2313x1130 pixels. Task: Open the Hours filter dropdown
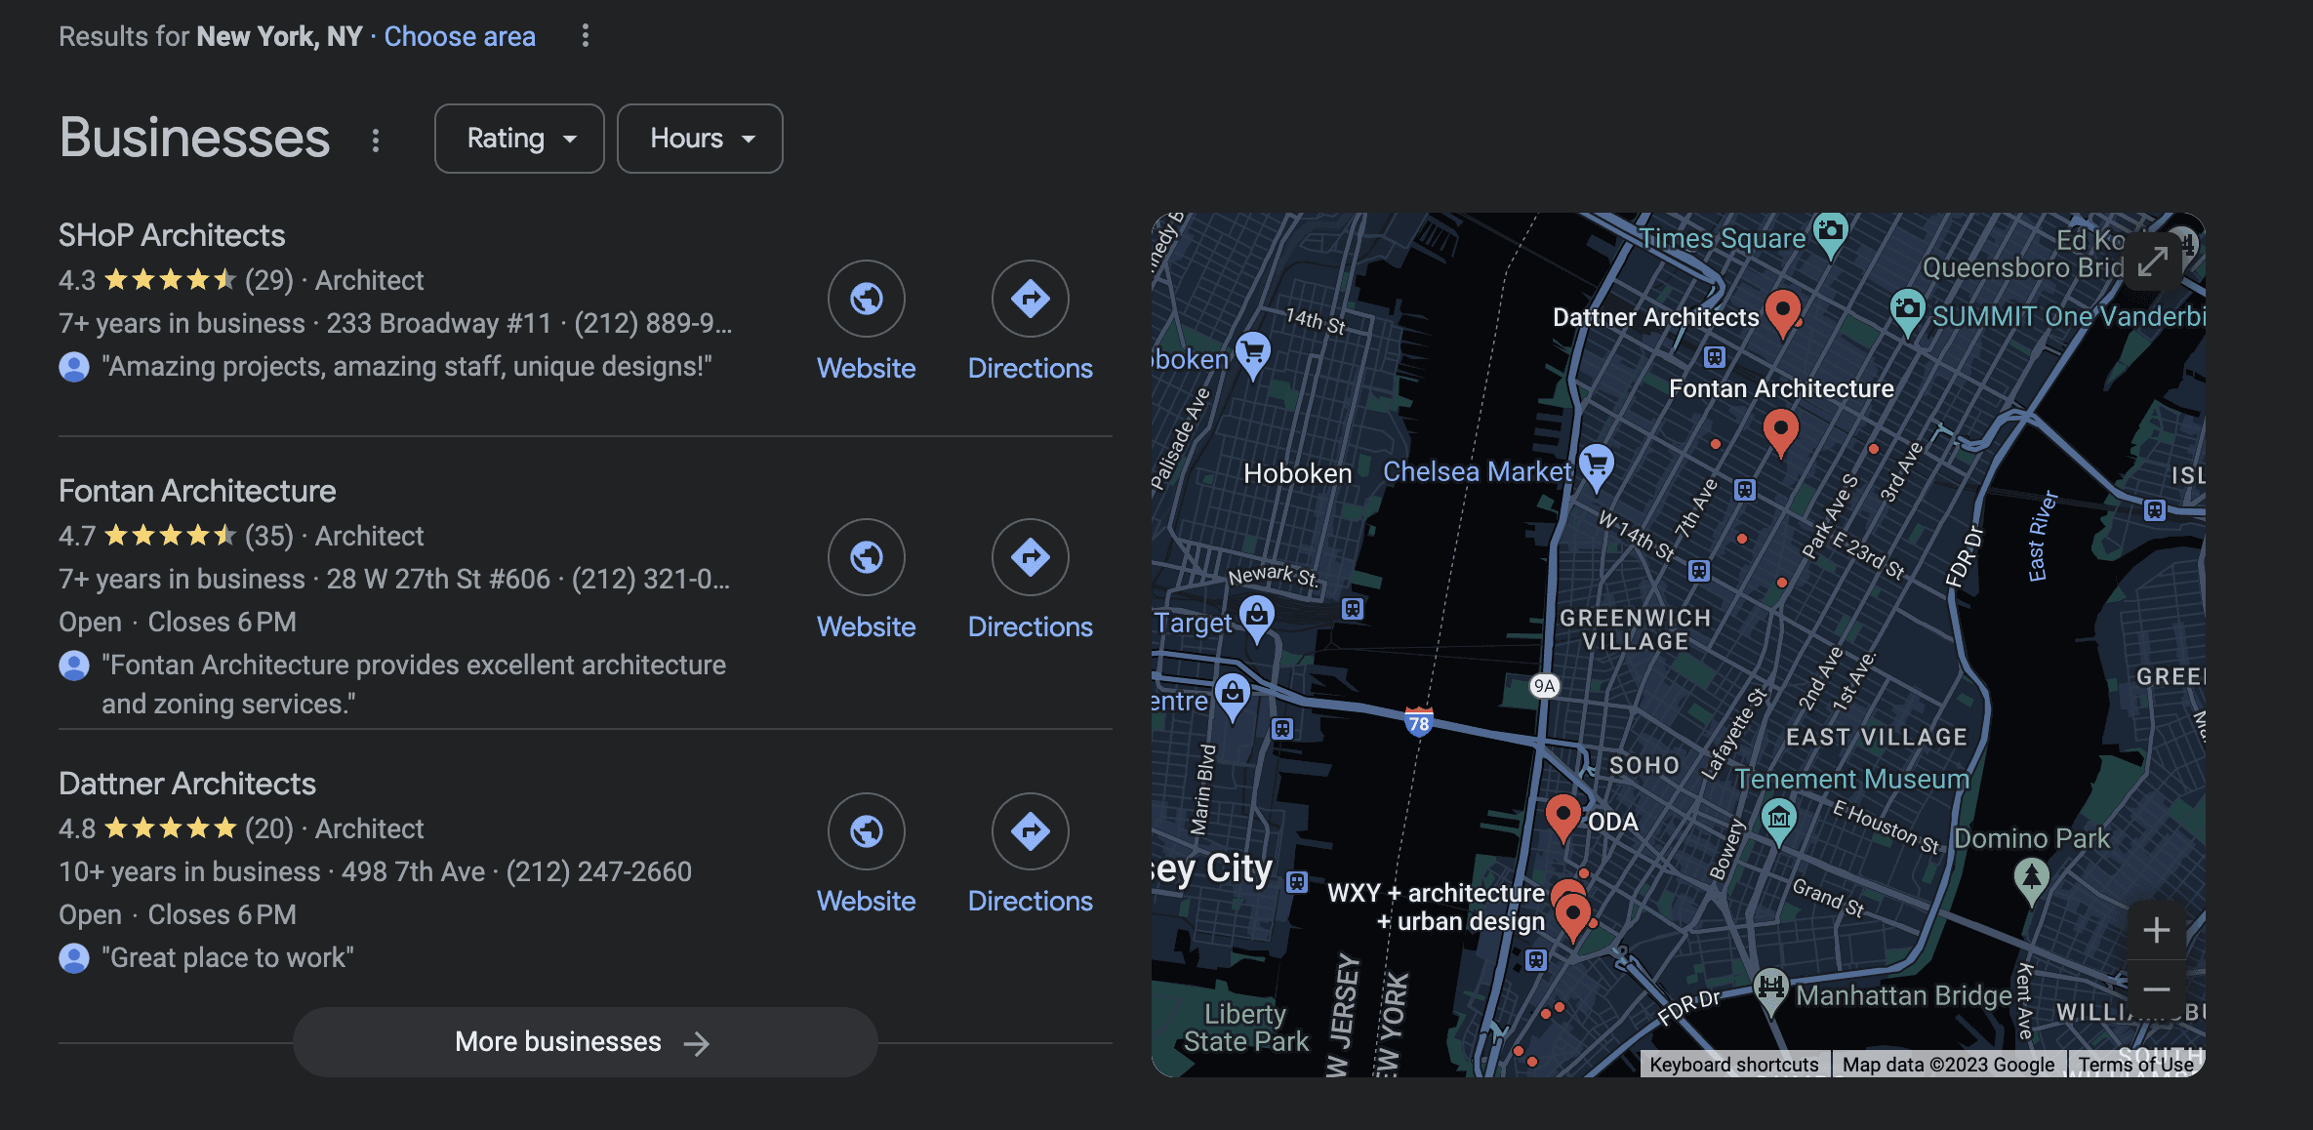(700, 139)
